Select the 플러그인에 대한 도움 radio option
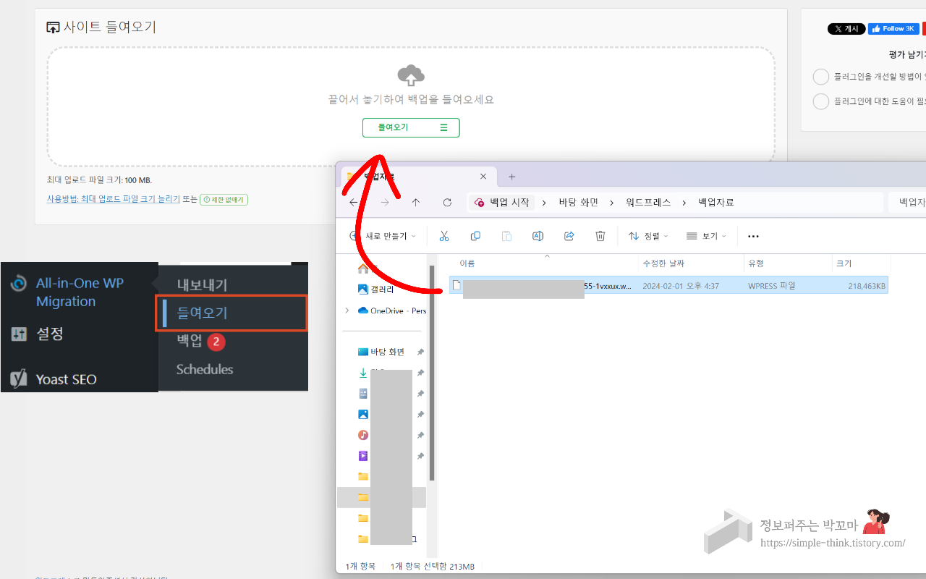Image resolution: width=926 pixels, height=579 pixels. tap(820, 101)
